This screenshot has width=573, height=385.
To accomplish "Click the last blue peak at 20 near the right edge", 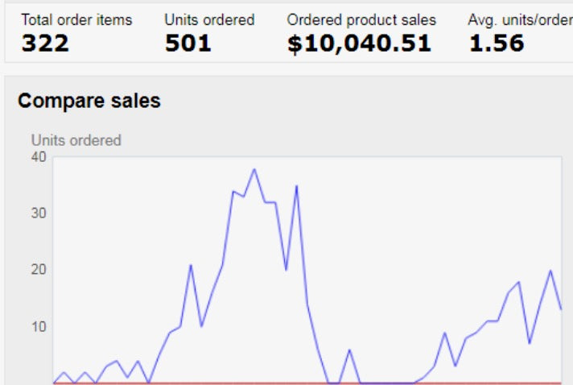I will (x=550, y=271).
